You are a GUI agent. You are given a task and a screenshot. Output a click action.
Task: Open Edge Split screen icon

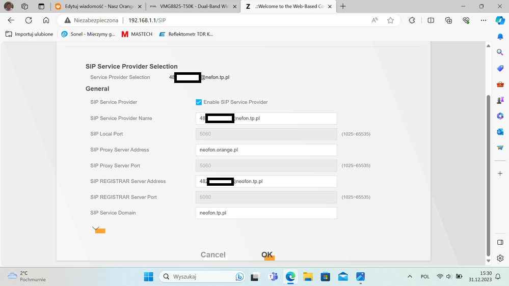(x=431, y=20)
